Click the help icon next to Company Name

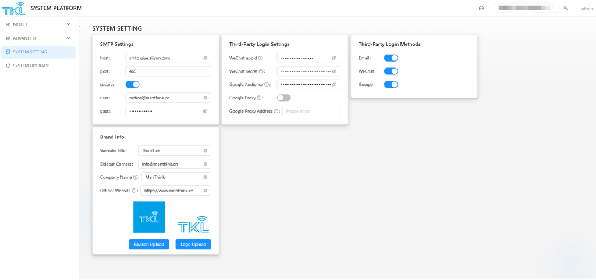pyautogui.click(x=135, y=177)
